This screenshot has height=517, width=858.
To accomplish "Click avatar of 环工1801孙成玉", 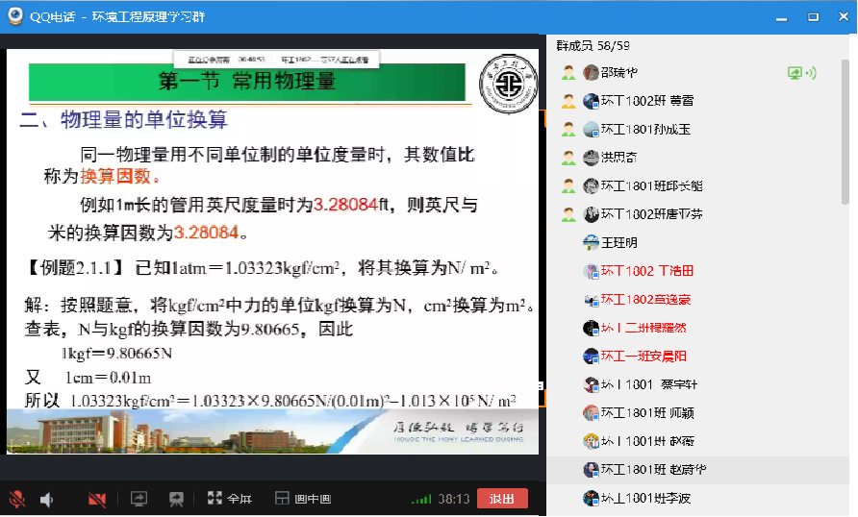I will pyautogui.click(x=592, y=130).
